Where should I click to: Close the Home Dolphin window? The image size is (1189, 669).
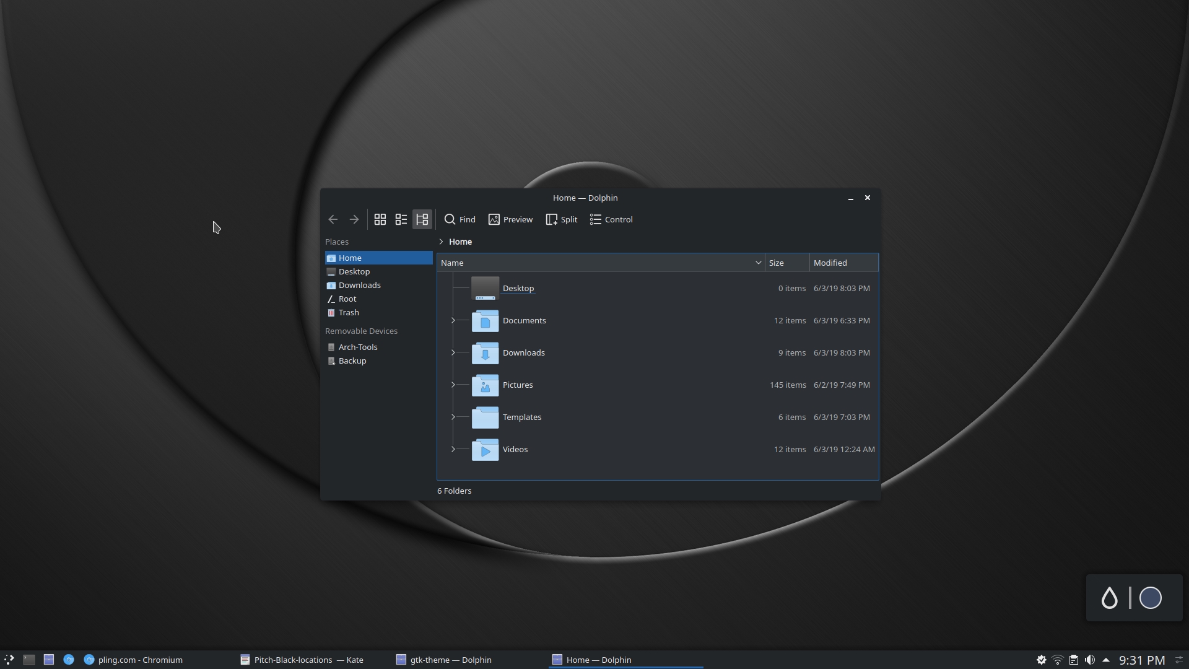[x=868, y=198]
